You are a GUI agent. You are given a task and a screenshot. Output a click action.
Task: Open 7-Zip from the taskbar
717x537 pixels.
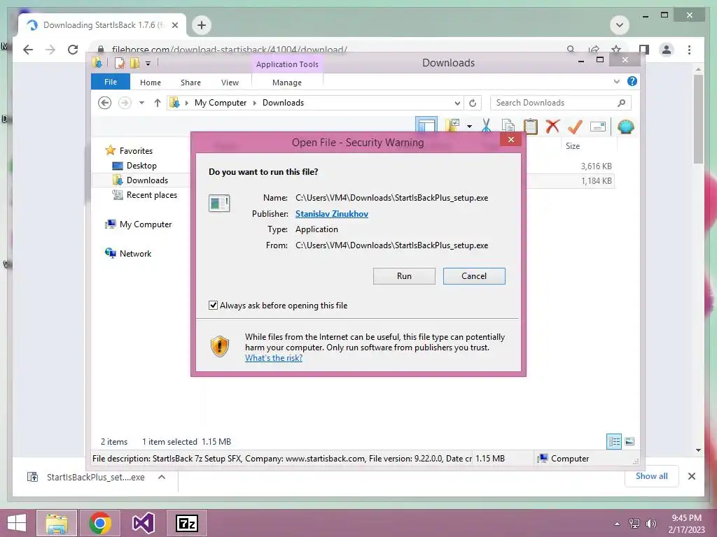(x=186, y=523)
